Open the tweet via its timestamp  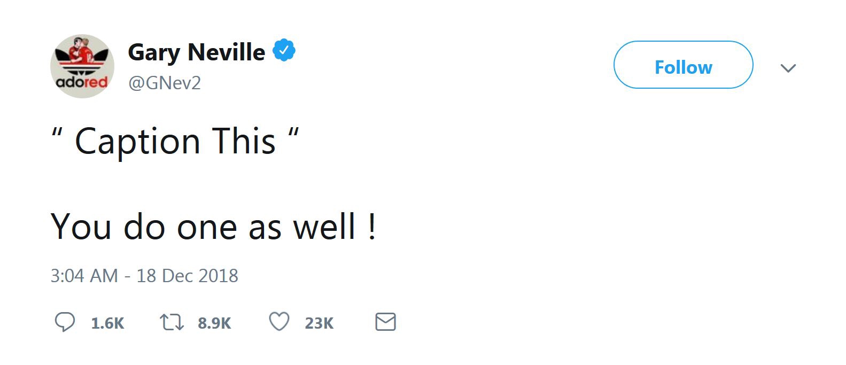point(145,276)
